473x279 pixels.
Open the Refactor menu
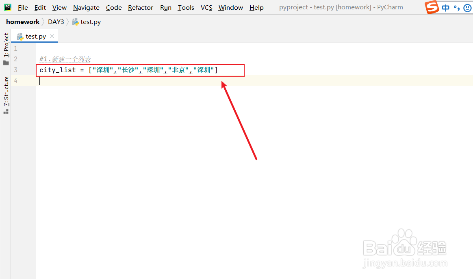coord(141,8)
